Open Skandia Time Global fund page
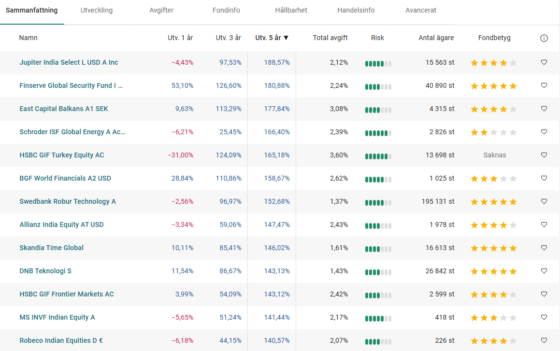The height and width of the screenshot is (351, 560). 51,248
